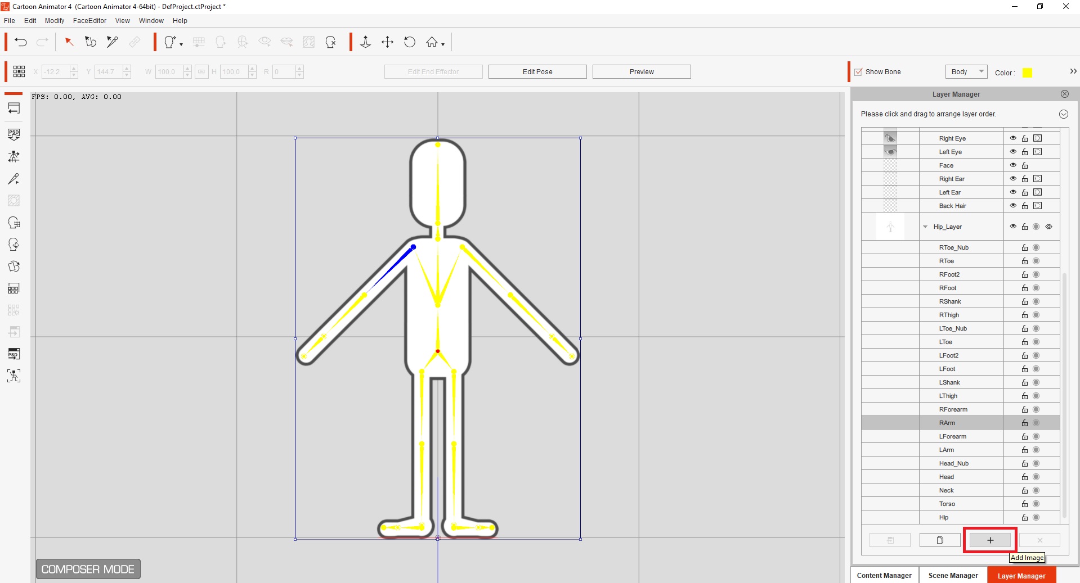
Task: Click the export PSD icon in sidebar
Action: click(14, 354)
